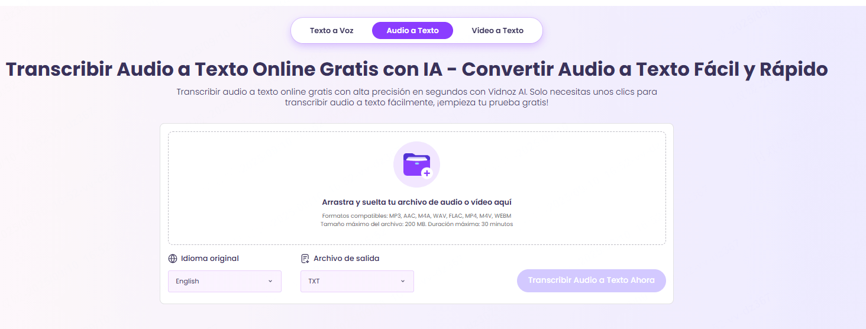The height and width of the screenshot is (329, 866).
Task: Click the 'Tamaño máximo del archivo' line
Action: click(416, 224)
